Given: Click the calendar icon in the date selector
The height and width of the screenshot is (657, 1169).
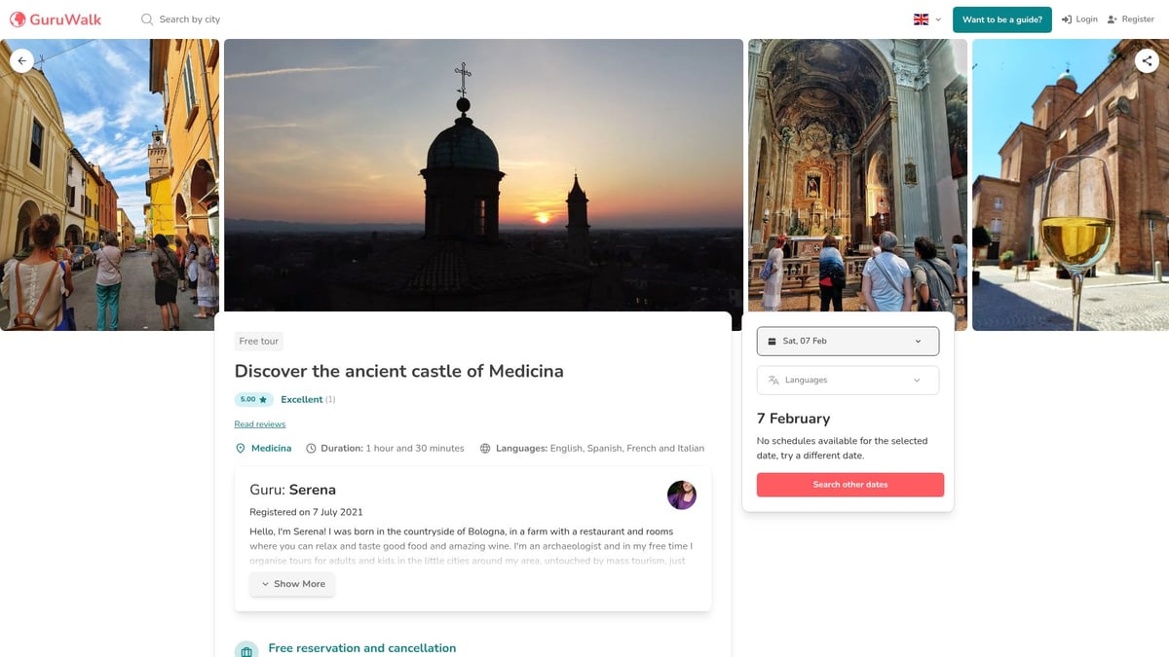Looking at the screenshot, I should point(773,341).
